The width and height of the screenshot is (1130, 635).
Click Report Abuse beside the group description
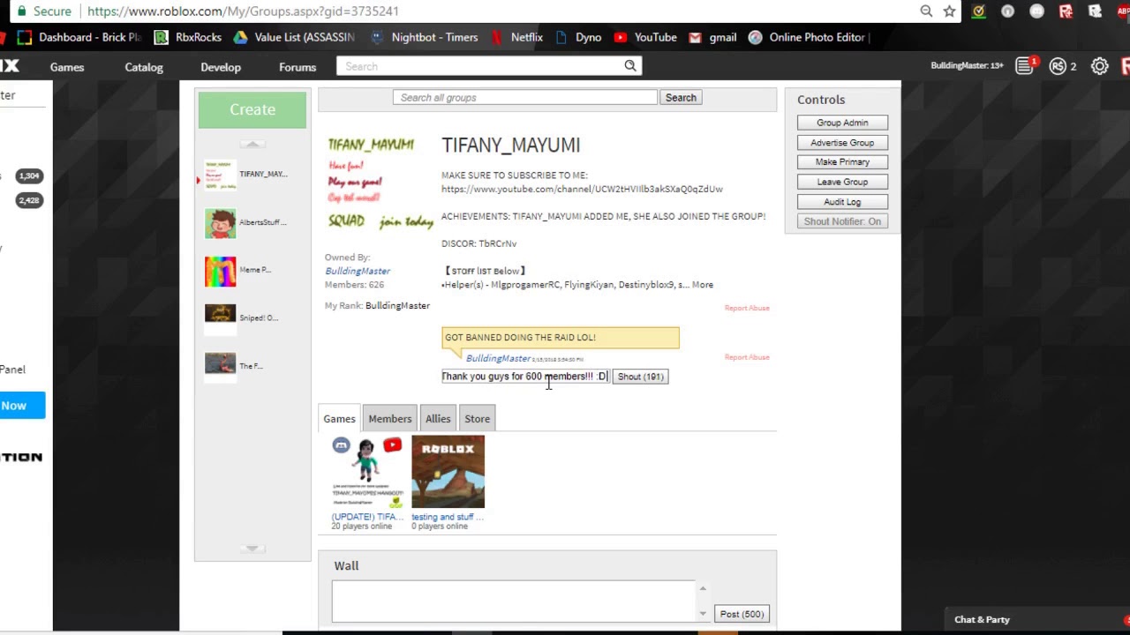pos(747,308)
